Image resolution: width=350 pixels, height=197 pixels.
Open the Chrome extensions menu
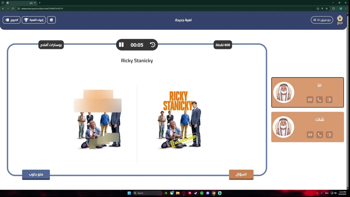pyautogui.click(x=334, y=8)
